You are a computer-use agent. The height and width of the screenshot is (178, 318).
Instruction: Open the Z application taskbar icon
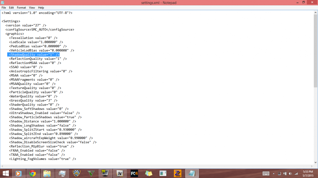coord(177,173)
